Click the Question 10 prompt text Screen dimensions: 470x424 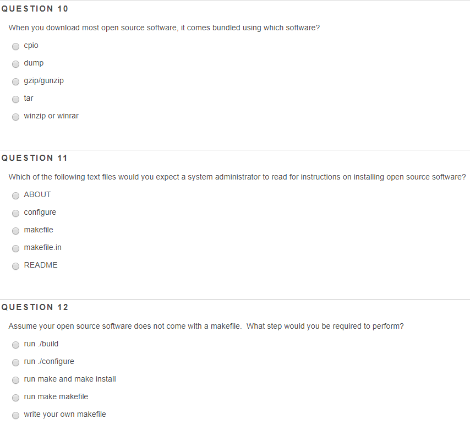coord(165,28)
